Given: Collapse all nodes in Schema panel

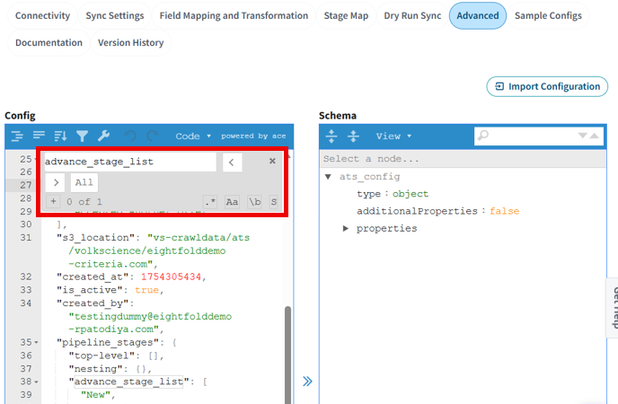Looking at the screenshot, I should point(353,136).
